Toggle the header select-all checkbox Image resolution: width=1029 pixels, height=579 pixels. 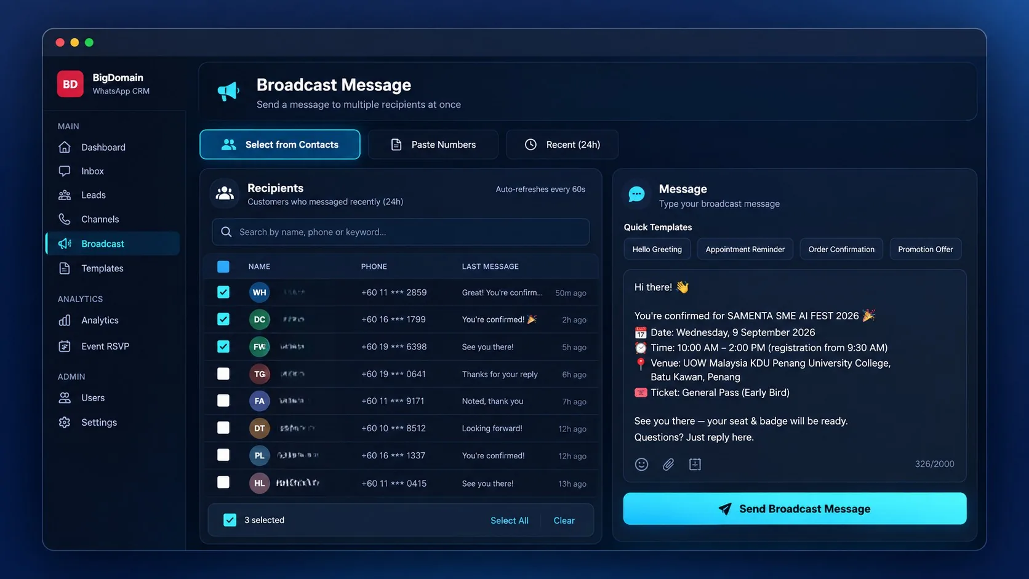click(223, 266)
